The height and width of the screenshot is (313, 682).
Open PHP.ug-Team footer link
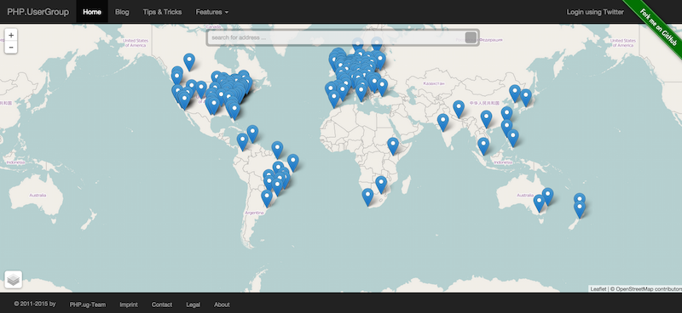tap(88, 304)
